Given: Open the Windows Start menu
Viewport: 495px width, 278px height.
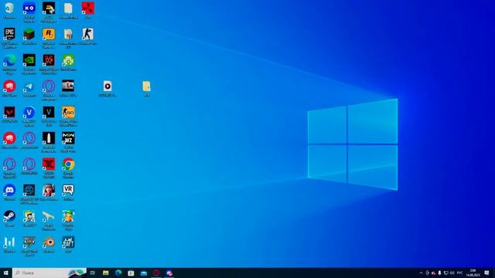Looking at the screenshot, I should 6,273.
